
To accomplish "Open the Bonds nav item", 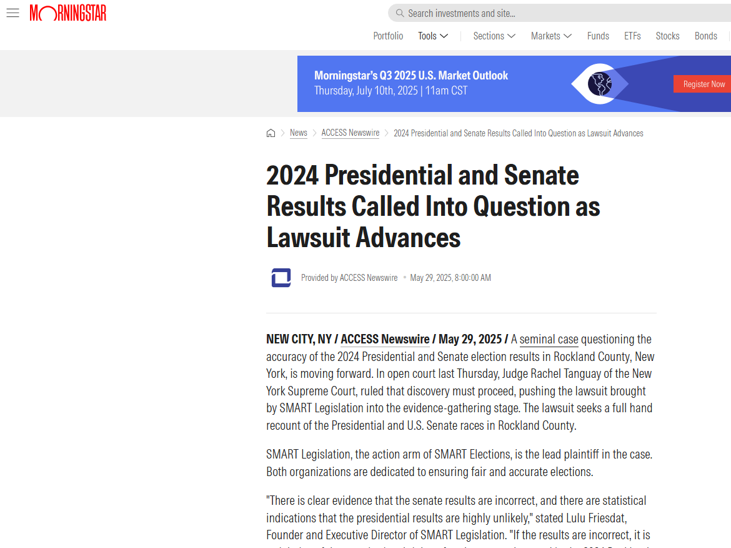I will point(706,36).
